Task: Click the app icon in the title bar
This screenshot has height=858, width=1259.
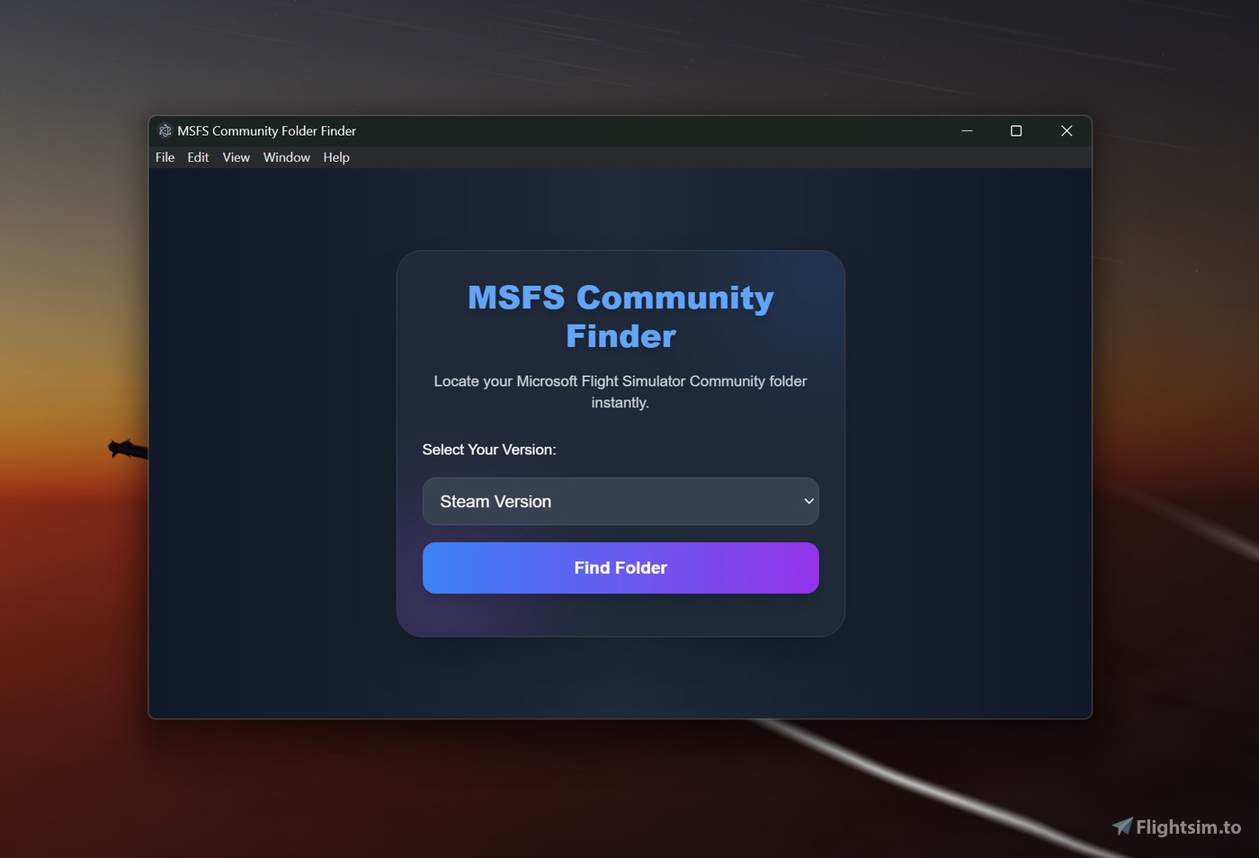Action: pos(165,130)
